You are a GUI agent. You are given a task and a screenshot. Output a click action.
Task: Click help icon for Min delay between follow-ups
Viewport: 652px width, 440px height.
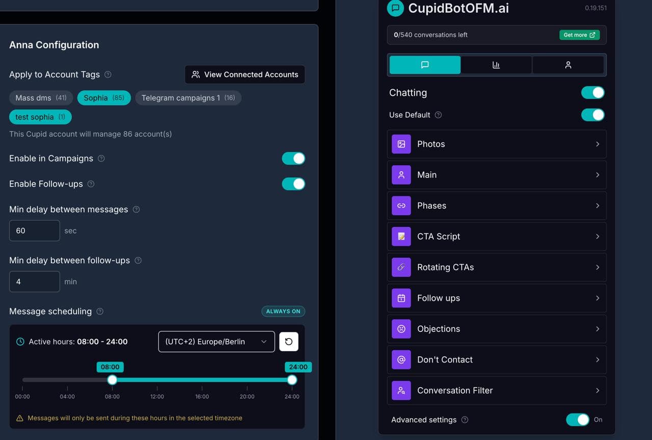pos(138,261)
